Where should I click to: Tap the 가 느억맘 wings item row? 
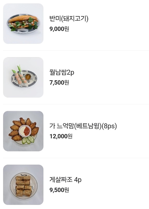coord(74,131)
